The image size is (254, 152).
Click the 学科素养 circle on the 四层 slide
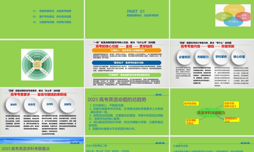(221, 57)
